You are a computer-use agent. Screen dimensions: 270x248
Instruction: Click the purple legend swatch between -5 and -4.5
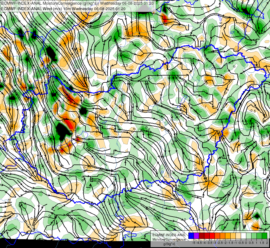[196, 236]
